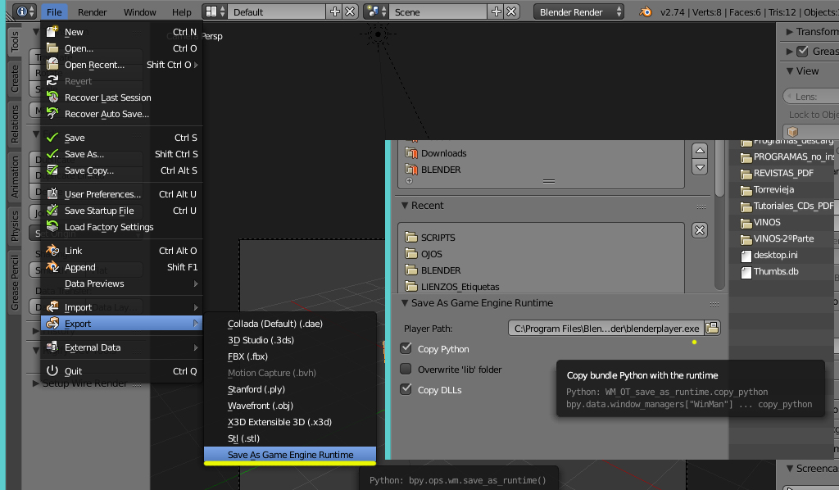Choose Open... in the File menu
Image resolution: width=839 pixels, height=490 pixels.
(x=121, y=48)
